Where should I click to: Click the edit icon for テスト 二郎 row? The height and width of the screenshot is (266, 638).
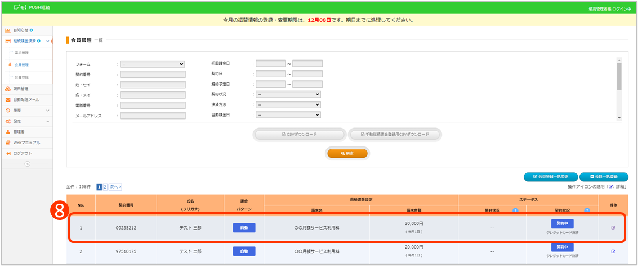point(613,251)
